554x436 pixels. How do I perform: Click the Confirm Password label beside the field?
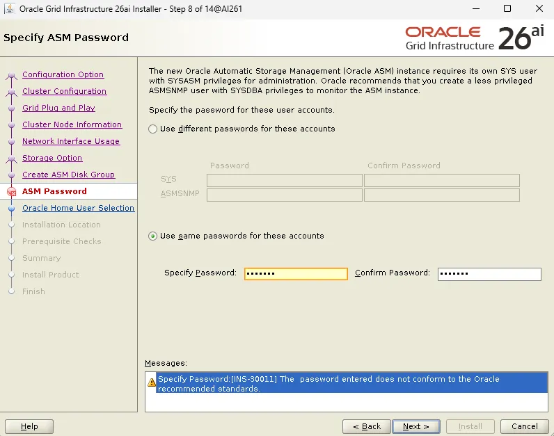(x=392, y=273)
